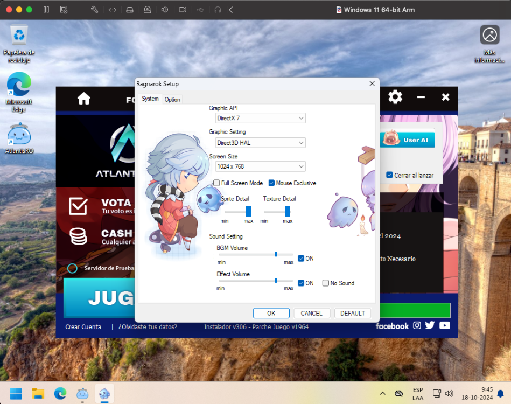Viewport: 511px width, 404px height.
Task: Click the DEFAULT button
Action: click(x=353, y=313)
